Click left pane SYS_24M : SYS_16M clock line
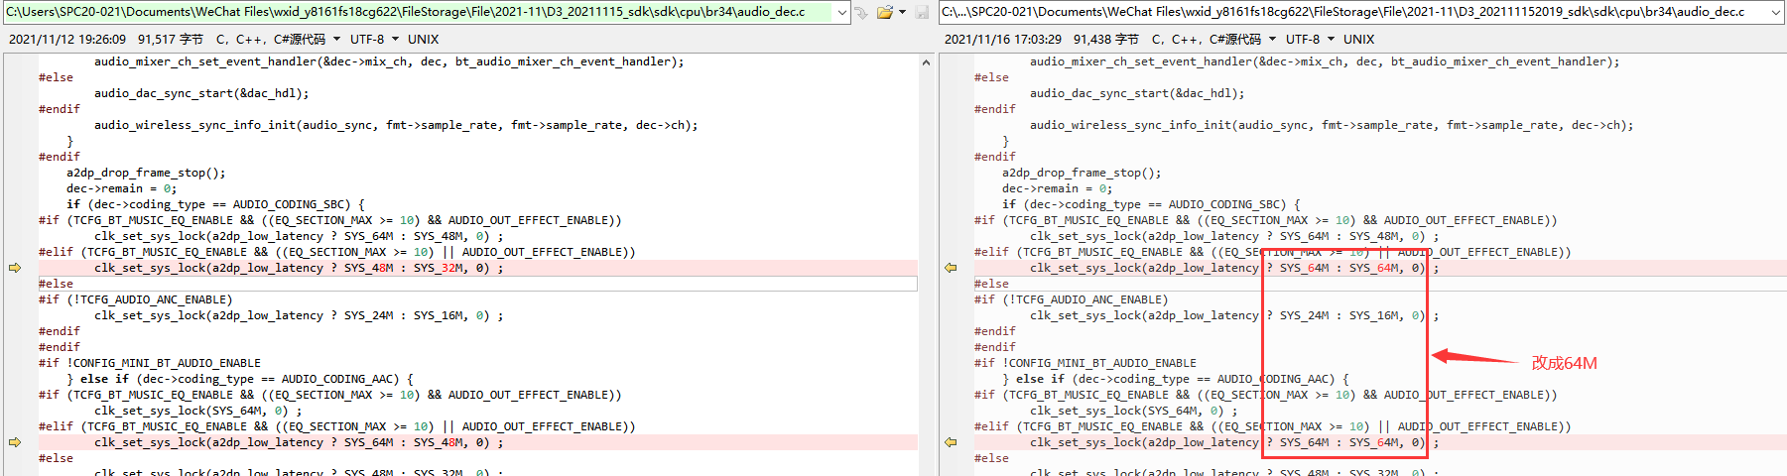The height and width of the screenshot is (476, 1787). click(299, 315)
